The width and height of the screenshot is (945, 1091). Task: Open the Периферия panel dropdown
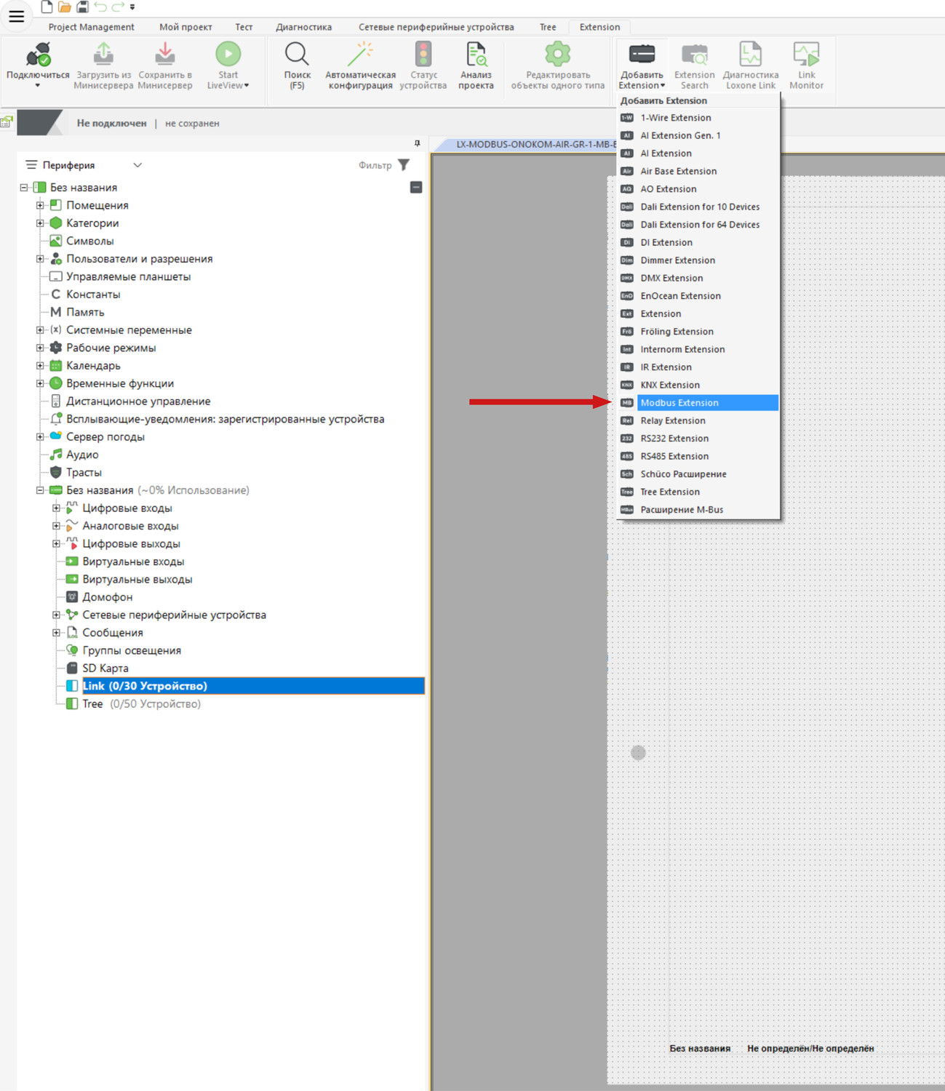[137, 165]
